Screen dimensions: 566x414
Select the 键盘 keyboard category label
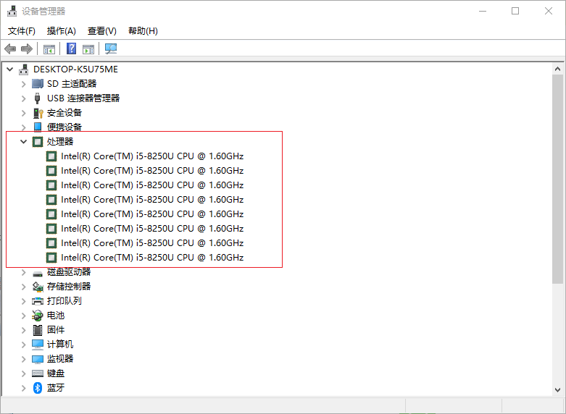point(56,373)
